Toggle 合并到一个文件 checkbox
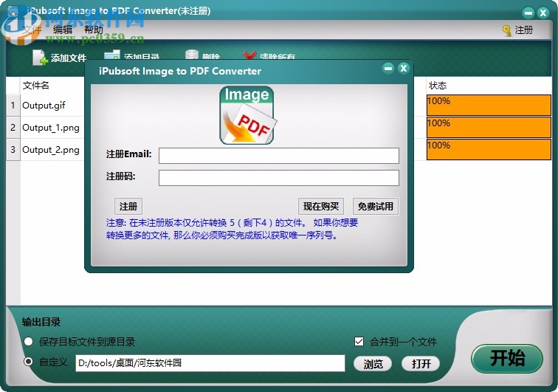Screen dimensions: 558x392 (x=359, y=342)
